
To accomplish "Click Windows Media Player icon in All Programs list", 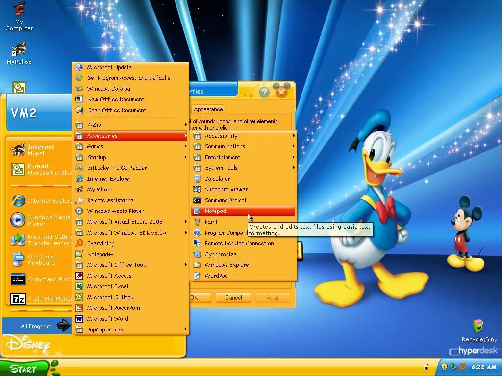I will point(79,211).
